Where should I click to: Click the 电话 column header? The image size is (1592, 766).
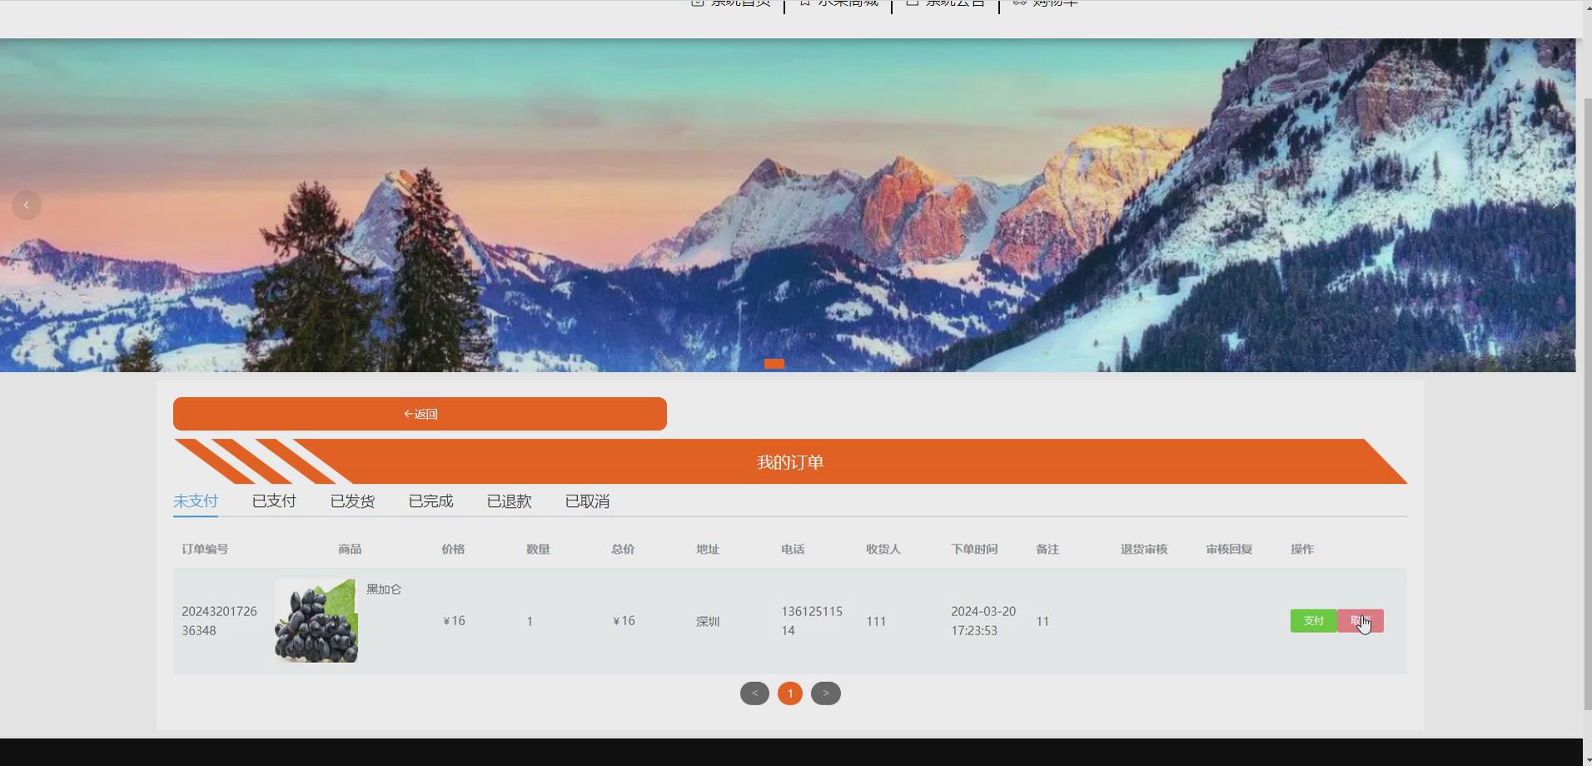tap(793, 550)
